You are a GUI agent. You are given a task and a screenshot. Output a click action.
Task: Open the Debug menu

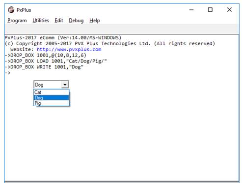coord(76,21)
